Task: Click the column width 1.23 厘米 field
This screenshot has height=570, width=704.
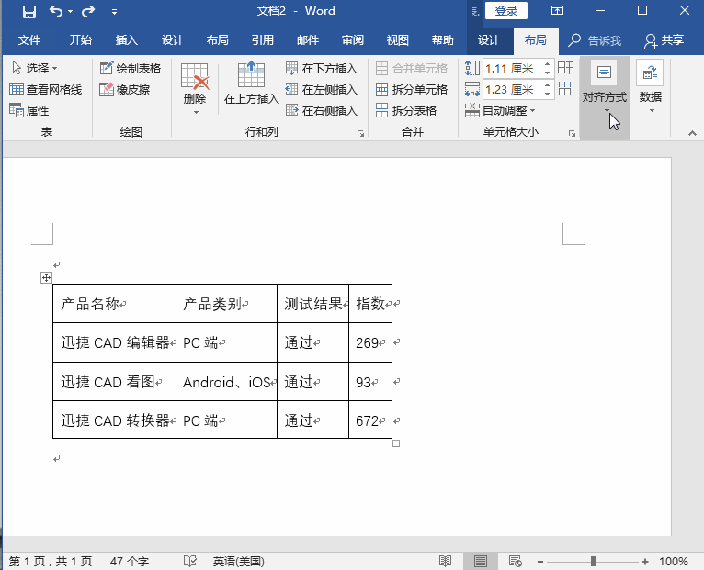Action: [512, 90]
